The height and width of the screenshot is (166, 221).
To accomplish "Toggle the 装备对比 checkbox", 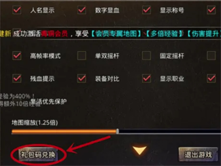I will coord(82,78).
